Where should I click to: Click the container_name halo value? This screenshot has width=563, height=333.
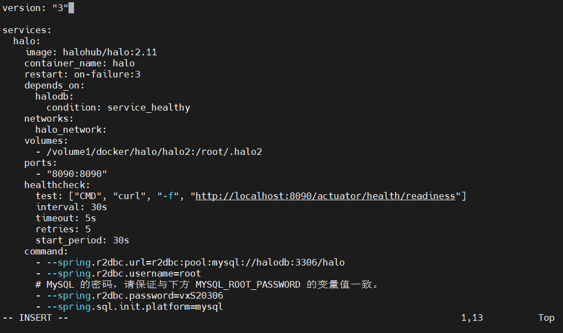[x=123, y=63]
